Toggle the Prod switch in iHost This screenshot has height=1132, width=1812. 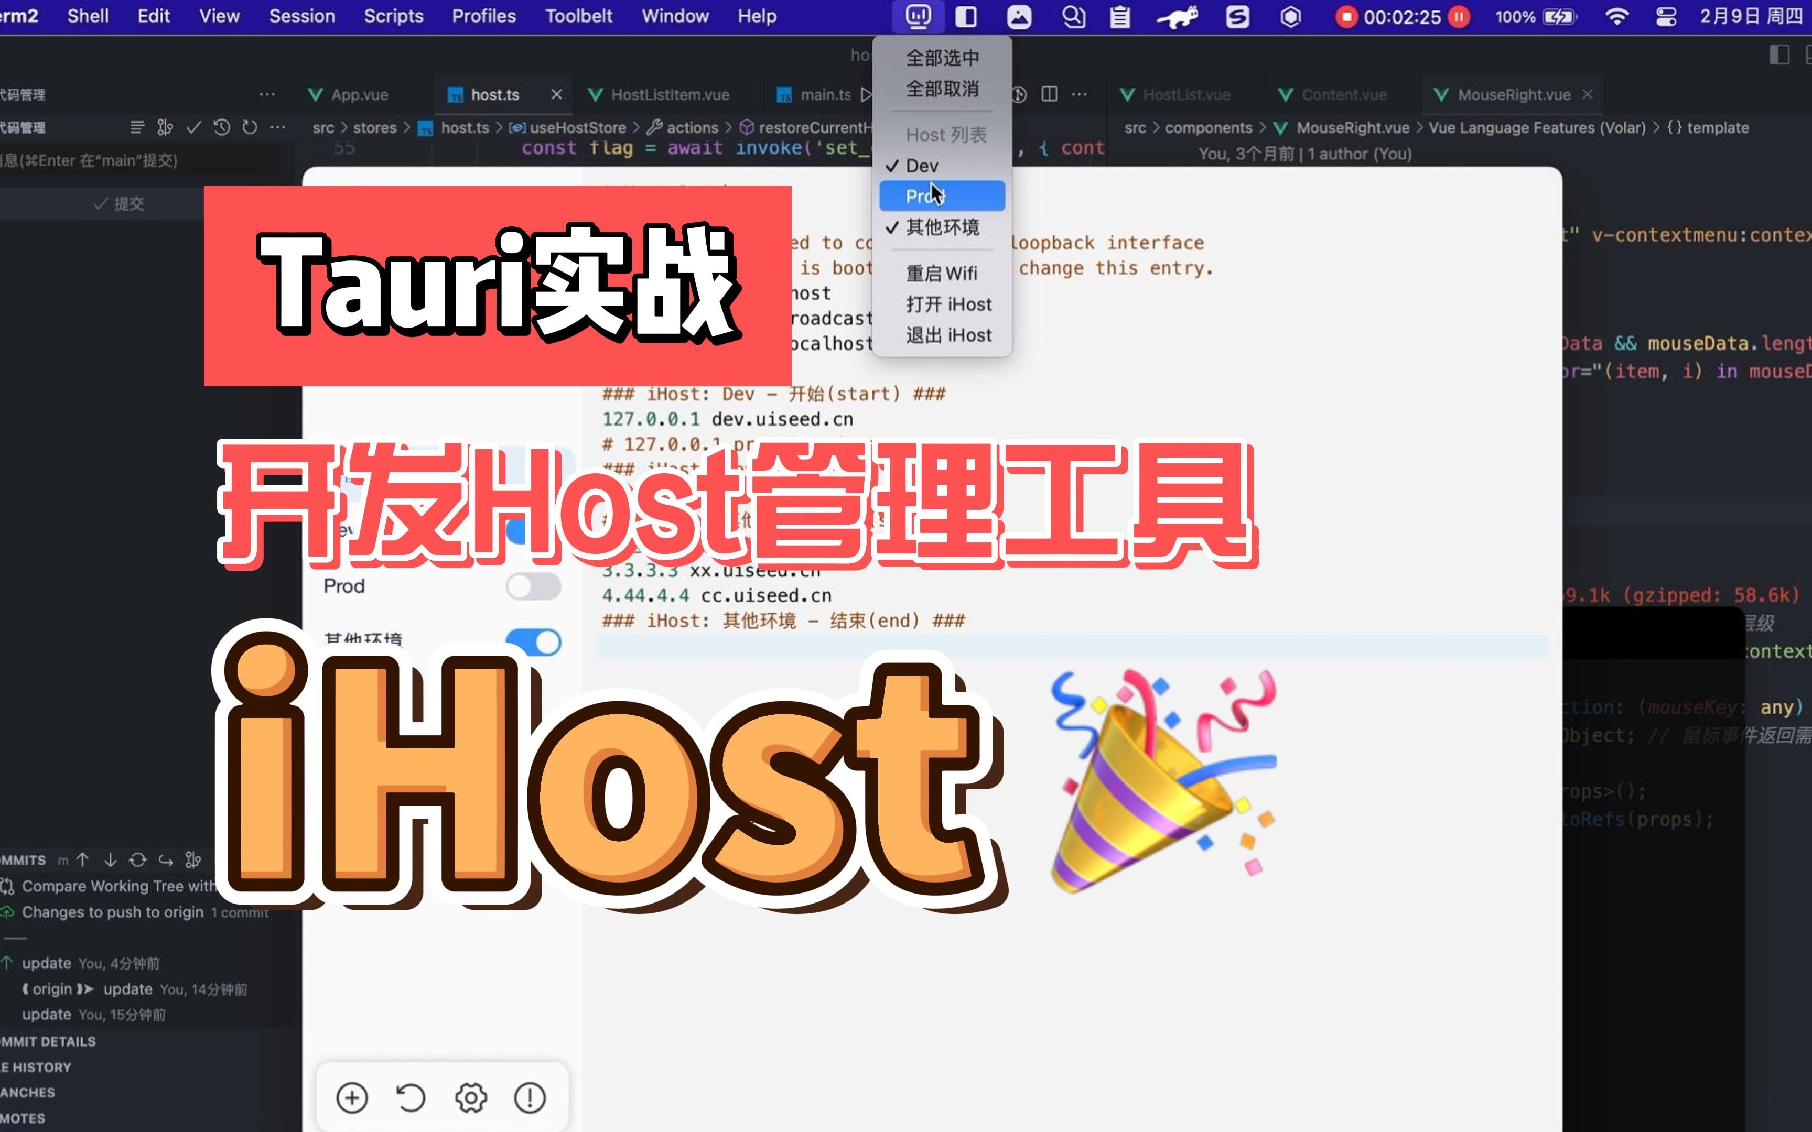point(533,586)
